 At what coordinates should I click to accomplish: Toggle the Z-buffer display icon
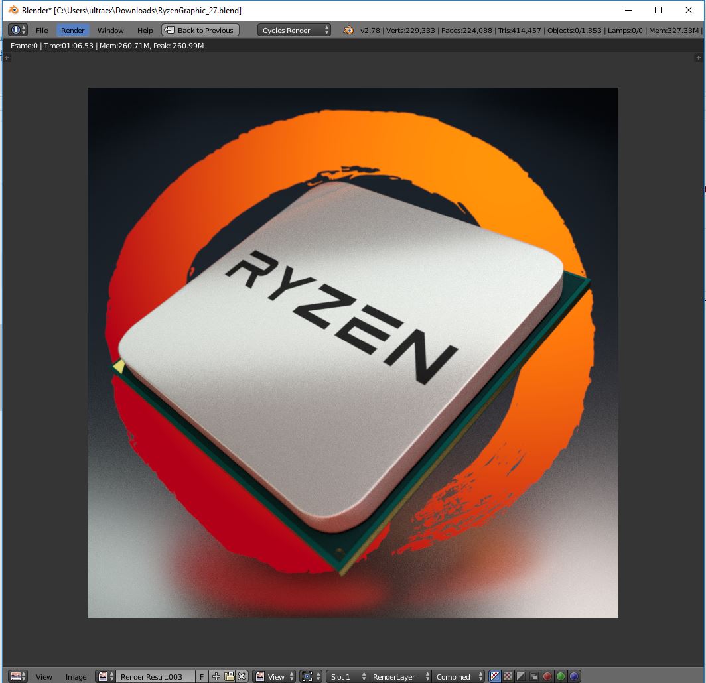click(x=534, y=676)
